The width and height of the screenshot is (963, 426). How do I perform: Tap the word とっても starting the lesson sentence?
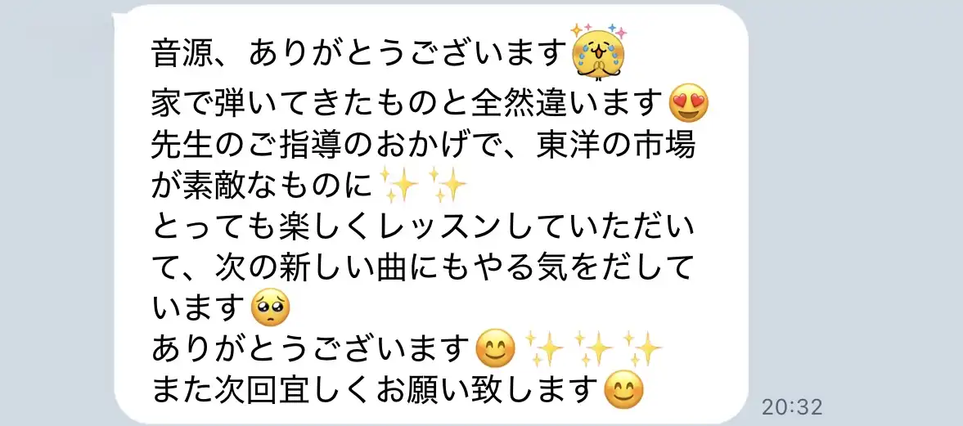[x=215, y=227]
